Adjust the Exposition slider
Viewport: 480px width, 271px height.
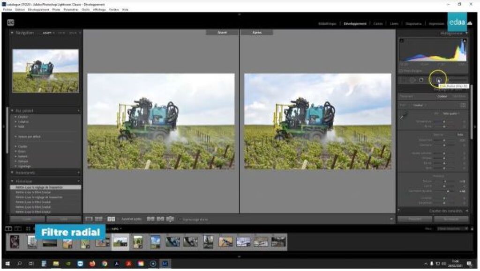point(444,139)
